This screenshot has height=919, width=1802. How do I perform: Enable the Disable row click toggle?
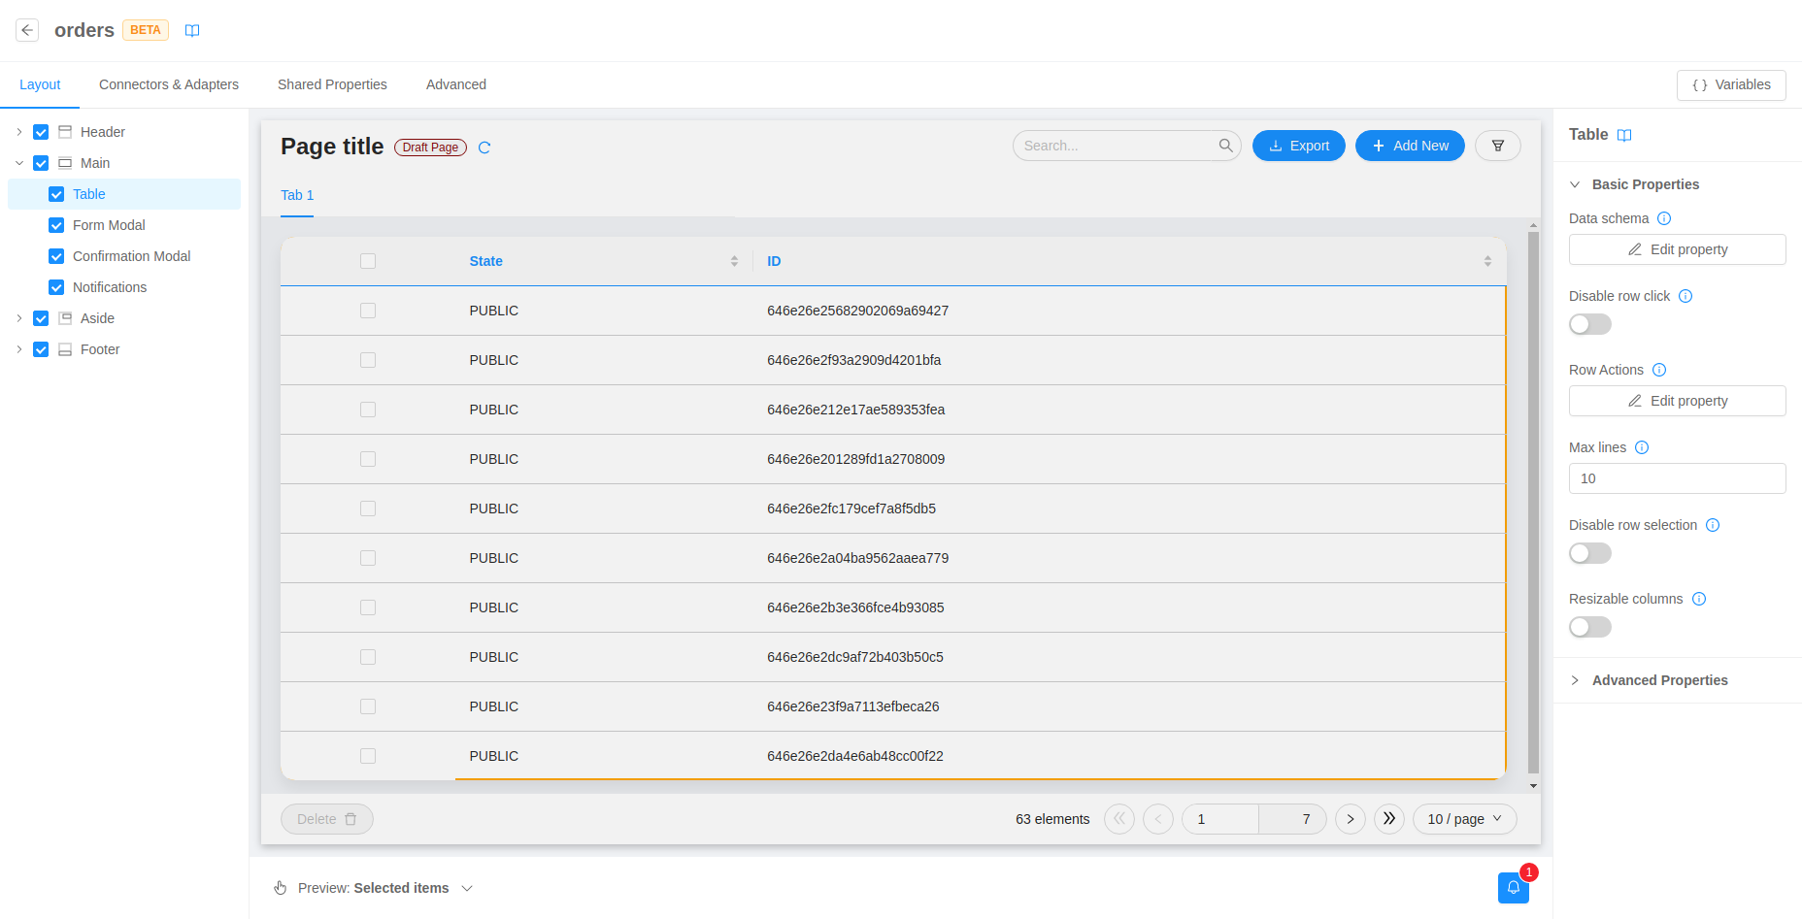[x=1589, y=323]
